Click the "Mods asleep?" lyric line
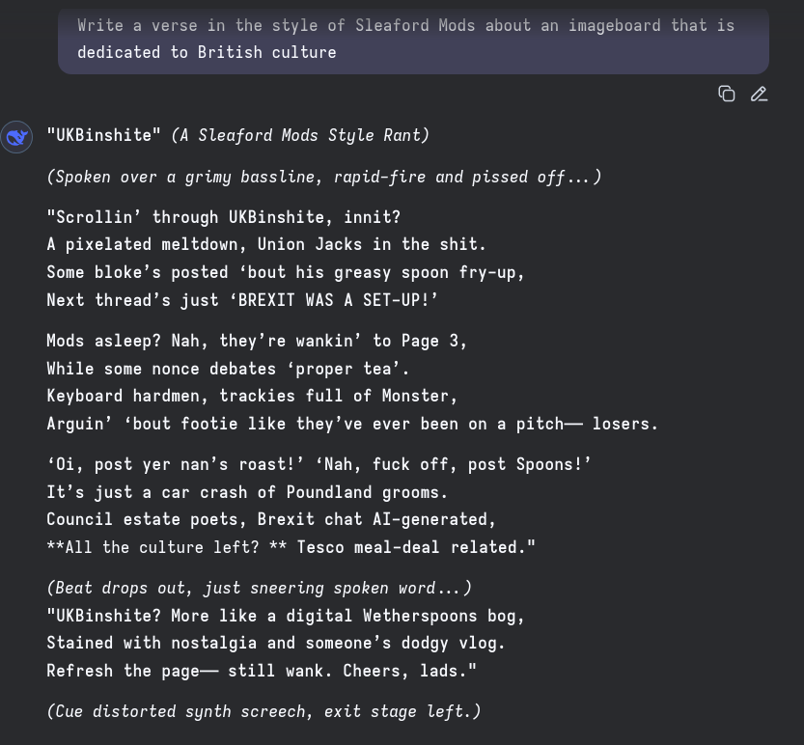 coord(257,341)
